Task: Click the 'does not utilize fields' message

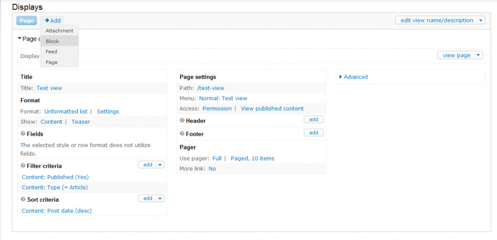Action: (x=85, y=149)
